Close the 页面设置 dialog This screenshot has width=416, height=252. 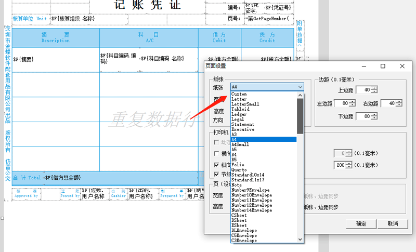click(402, 66)
